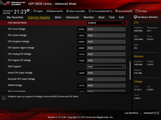Open Quick Note(F9)
The width and height of the screenshot is (161, 120).
(124, 11)
